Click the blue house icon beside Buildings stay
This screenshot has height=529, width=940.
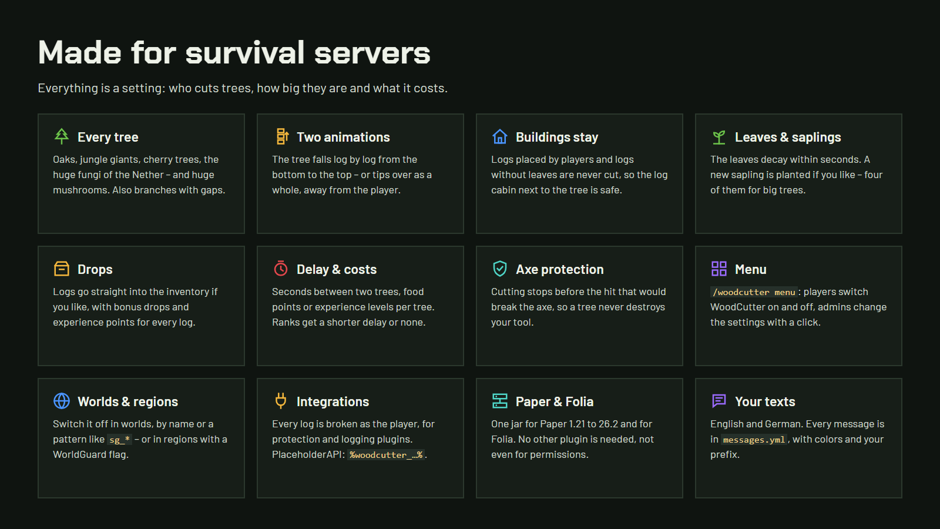point(500,136)
